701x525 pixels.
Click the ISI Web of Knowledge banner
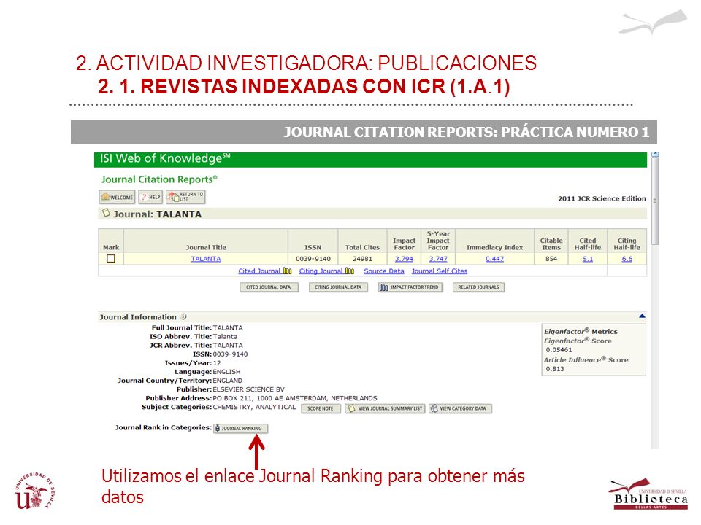click(370, 160)
